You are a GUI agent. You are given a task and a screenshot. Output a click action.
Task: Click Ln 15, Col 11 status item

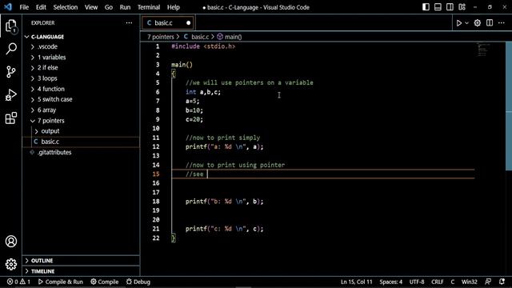coord(357,282)
